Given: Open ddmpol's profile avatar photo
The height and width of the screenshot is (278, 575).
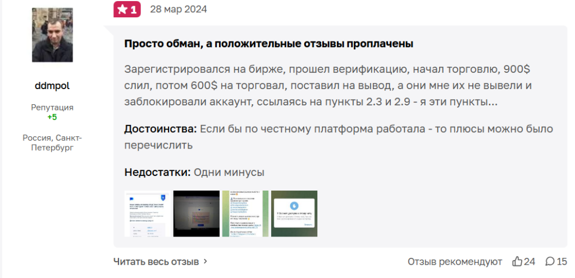Looking at the screenshot, I should pyautogui.click(x=52, y=35).
